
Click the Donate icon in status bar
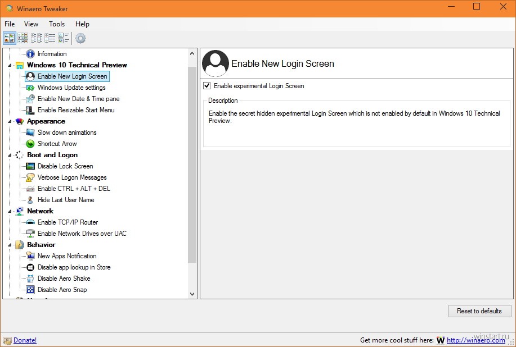pyautogui.click(x=7, y=340)
